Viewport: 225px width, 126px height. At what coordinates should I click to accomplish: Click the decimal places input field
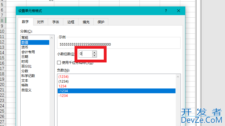pos(85,54)
